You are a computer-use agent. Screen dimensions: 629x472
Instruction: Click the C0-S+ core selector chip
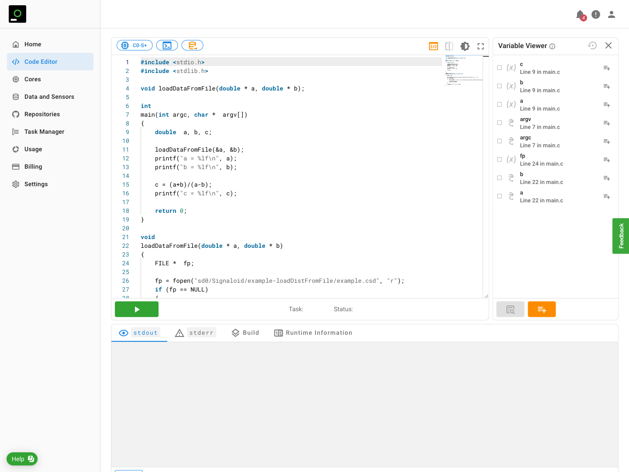pyautogui.click(x=135, y=45)
